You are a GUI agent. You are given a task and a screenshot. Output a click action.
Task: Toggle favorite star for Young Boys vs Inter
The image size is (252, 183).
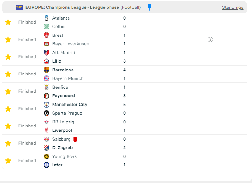coord(8,161)
